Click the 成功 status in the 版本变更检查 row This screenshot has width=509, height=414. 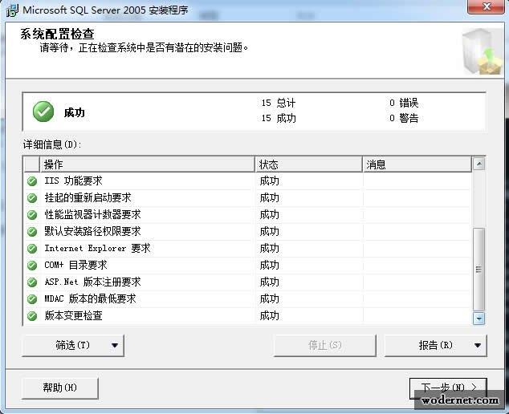[270, 315]
